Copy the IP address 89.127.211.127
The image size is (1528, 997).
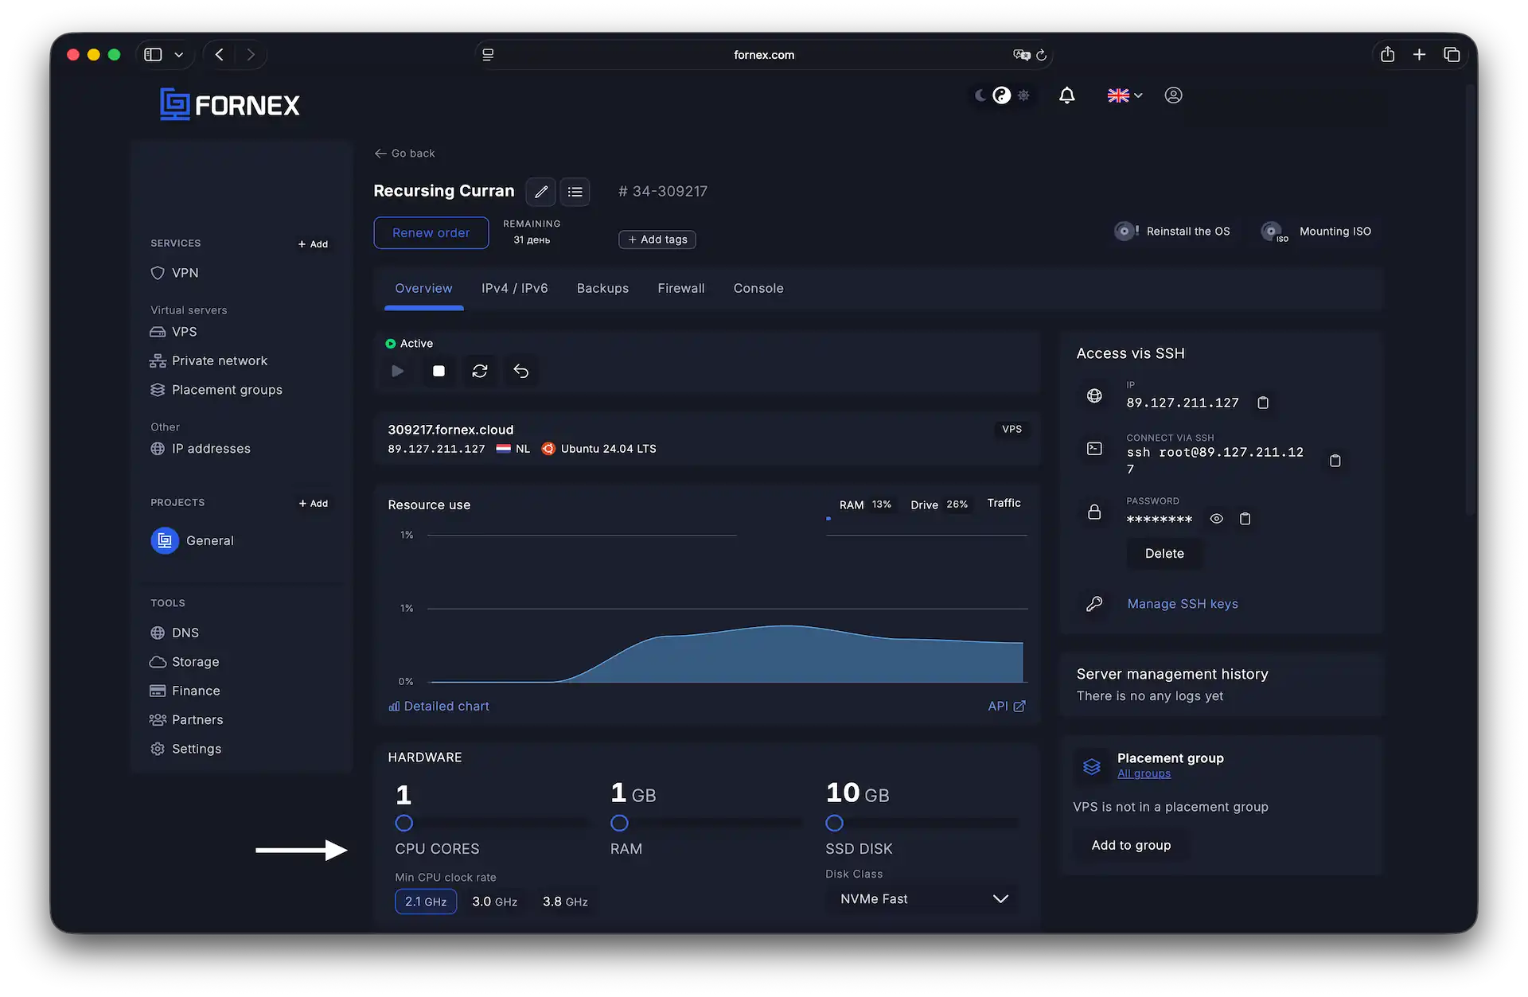pos(1263,403)
